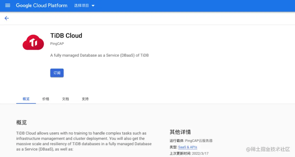Click the PingCAP publisher name
The image size is (295, 157).
(x=57, y=44)
